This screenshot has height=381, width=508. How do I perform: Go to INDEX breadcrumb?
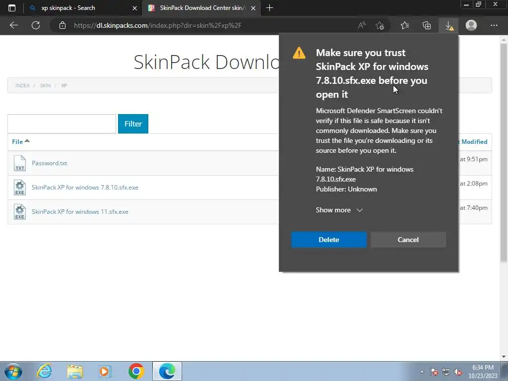[x=22, y=85]
